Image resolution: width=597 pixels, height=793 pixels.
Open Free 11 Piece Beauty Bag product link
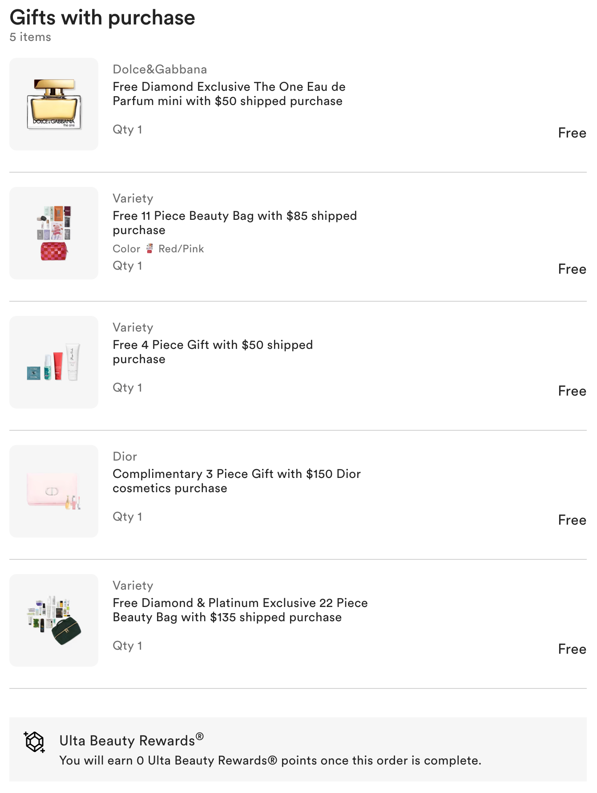pyautogui.click(x=234, y=223)
